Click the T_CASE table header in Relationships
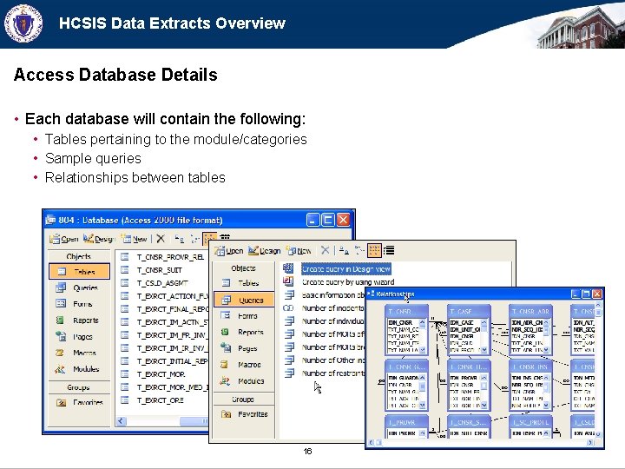The width and height of the screenshot is (625, 469). (x=469, y=311)
